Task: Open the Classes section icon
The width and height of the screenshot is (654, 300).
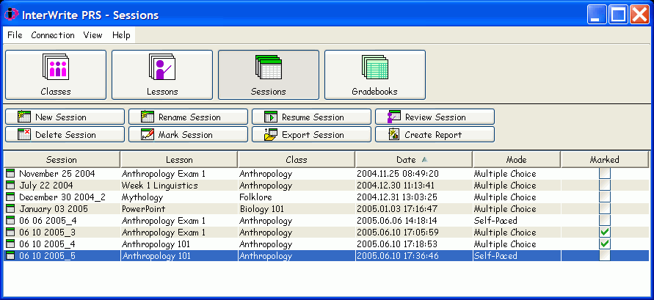Action: click(56, 67)
